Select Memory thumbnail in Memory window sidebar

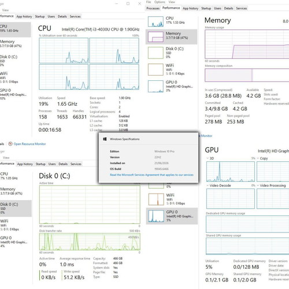click(155, 36)
